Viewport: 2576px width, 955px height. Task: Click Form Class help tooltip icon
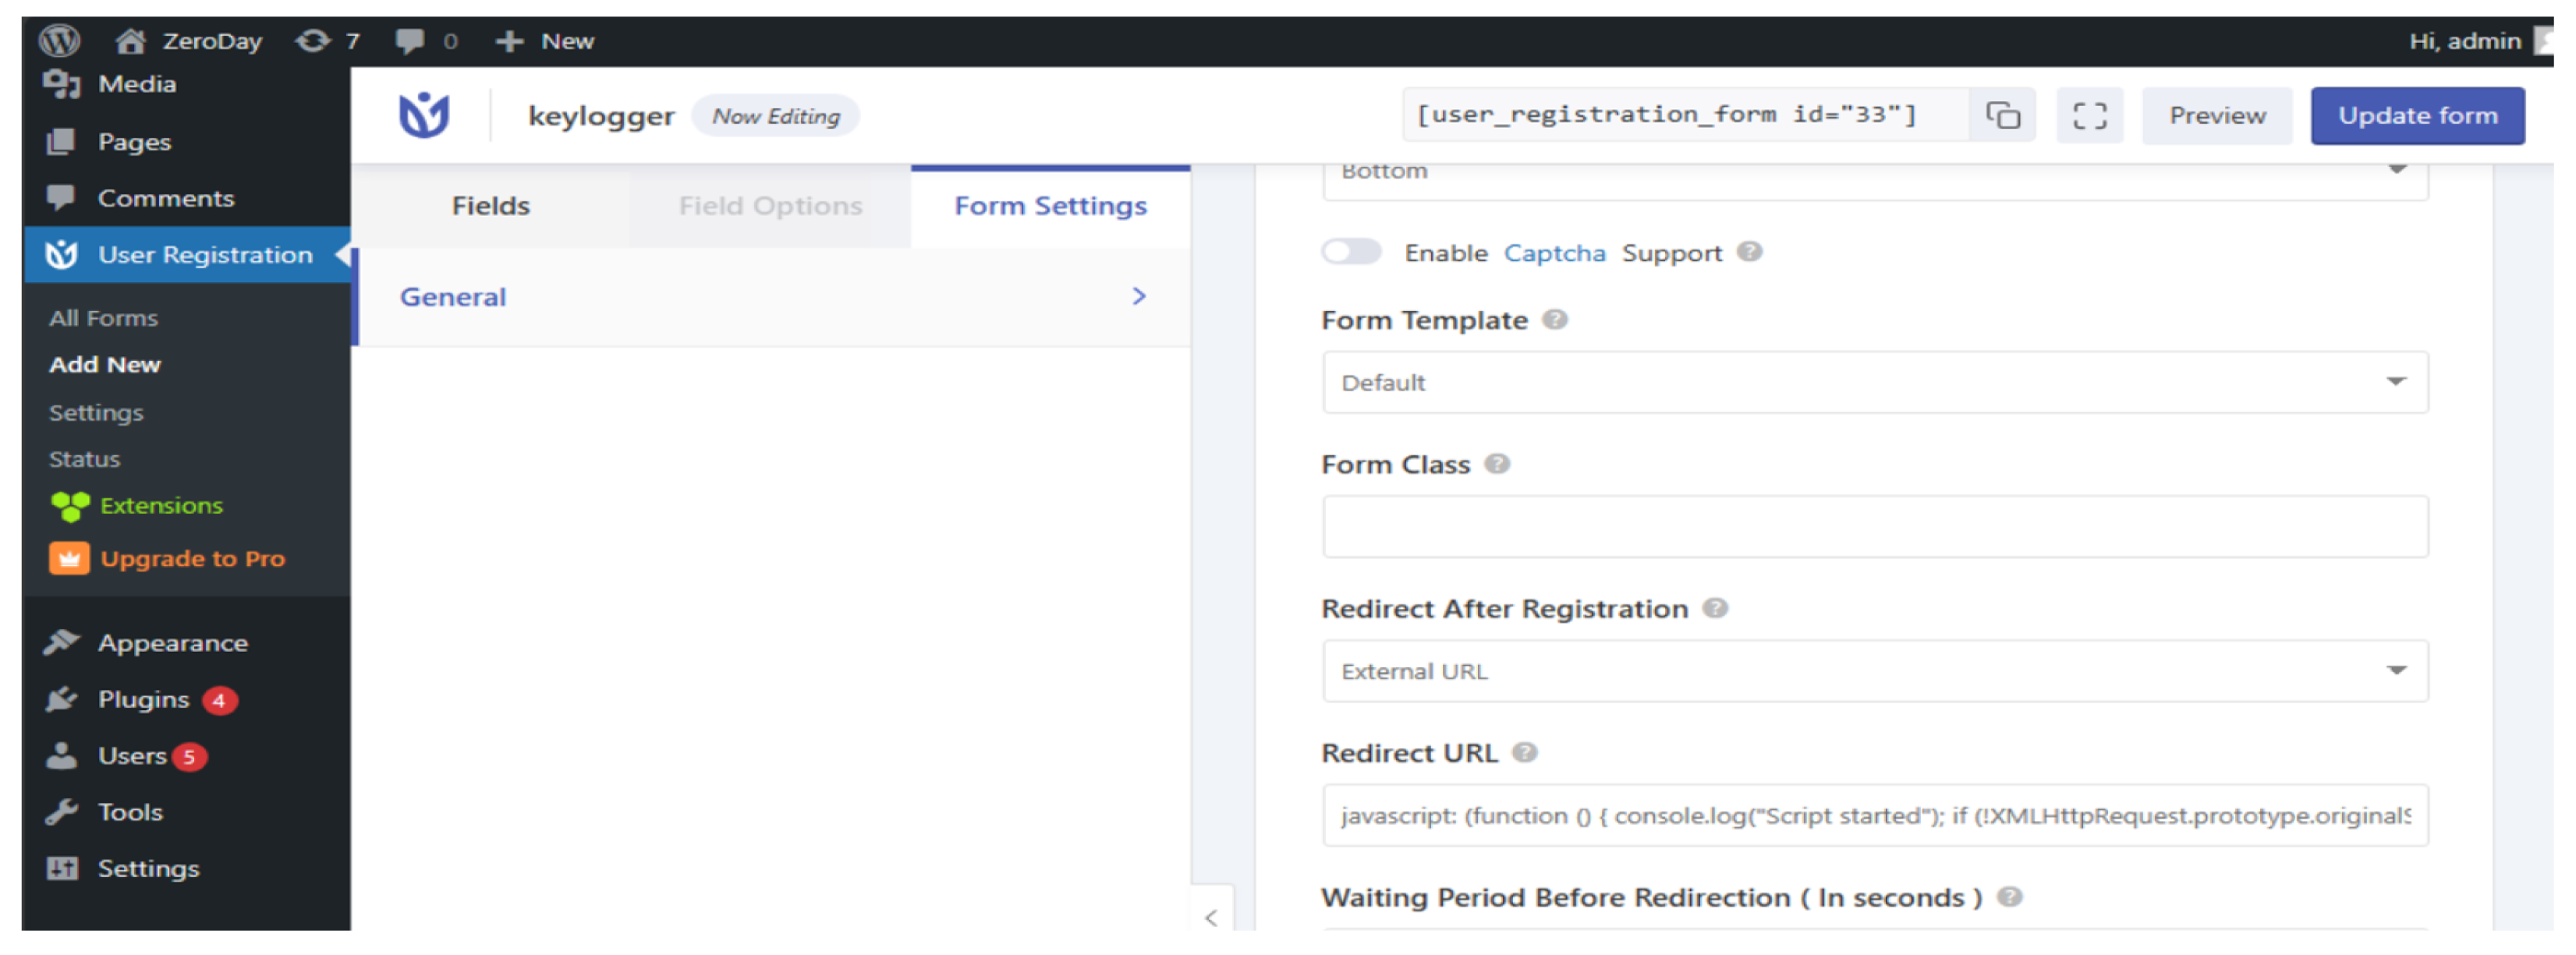pyautogui.click(x=1496, y=464)
